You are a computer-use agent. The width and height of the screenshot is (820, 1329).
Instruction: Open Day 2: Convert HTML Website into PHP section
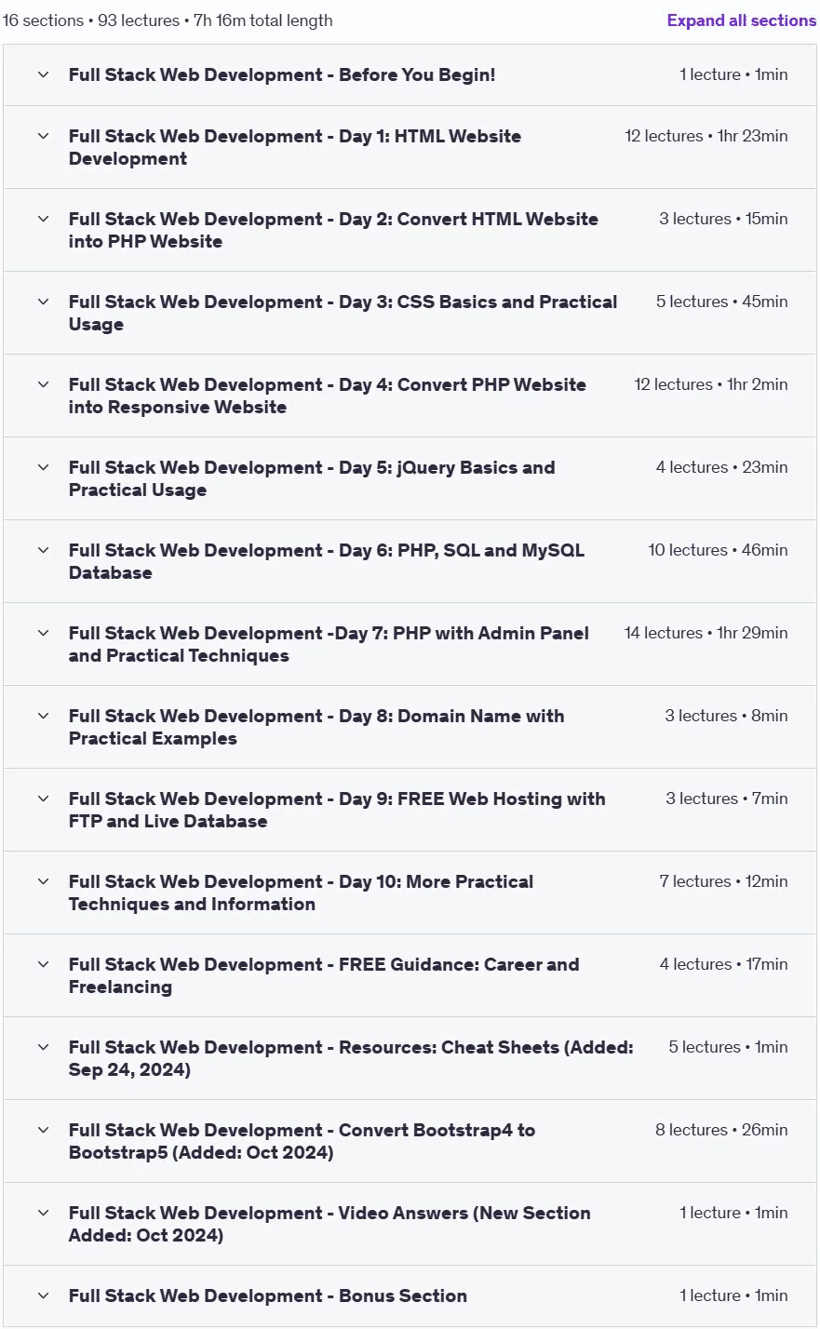[410, 230]
